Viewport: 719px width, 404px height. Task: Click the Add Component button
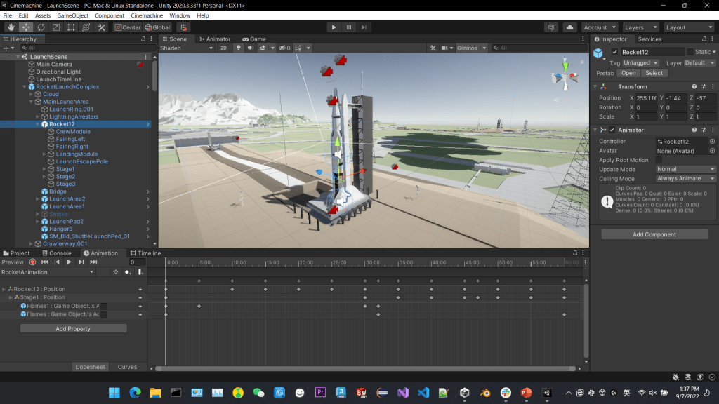(654, 234)
